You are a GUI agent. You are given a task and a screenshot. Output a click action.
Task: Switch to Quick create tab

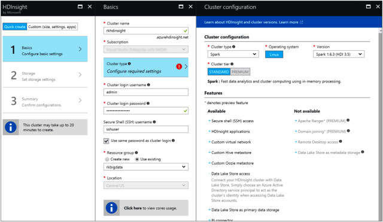14,27
